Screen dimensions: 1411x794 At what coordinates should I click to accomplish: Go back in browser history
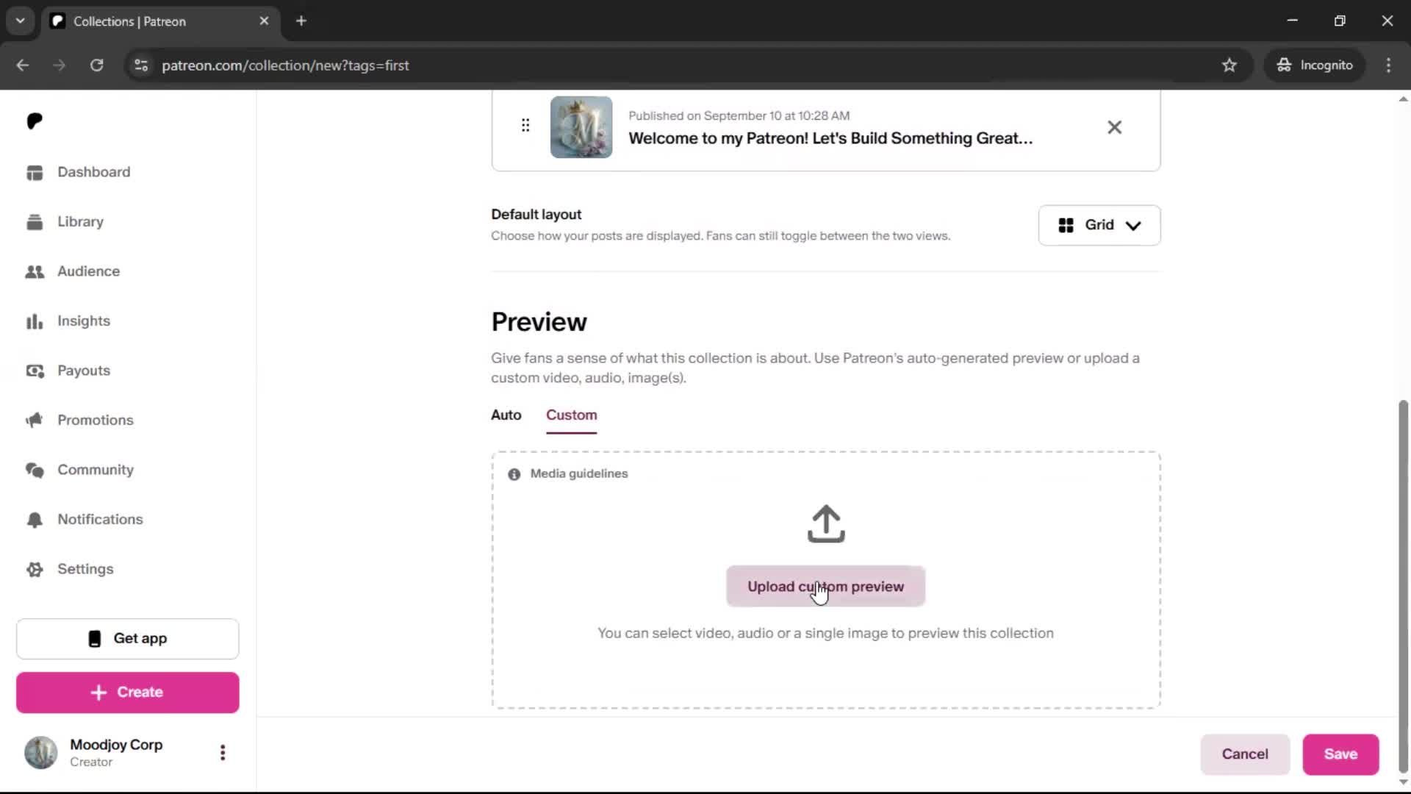point(23,65)
